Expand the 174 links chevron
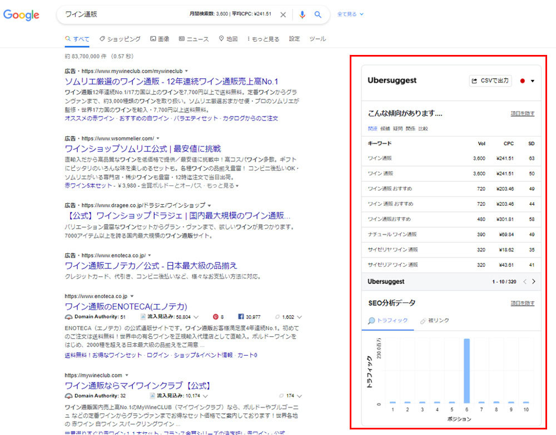Image resolution: width=556 pixels, height=435 pixels. point(300,396)
